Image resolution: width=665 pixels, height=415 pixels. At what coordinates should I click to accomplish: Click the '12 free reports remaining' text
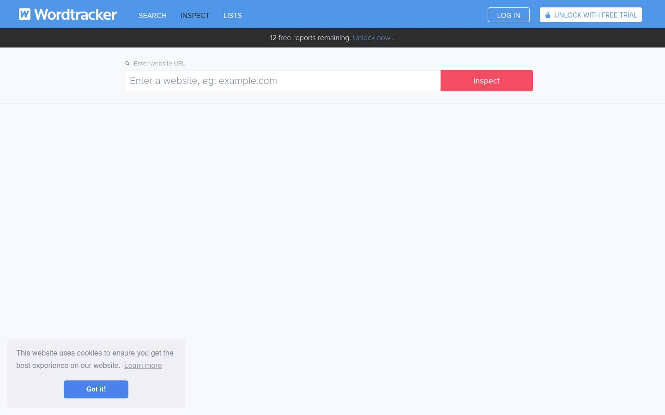310,38
